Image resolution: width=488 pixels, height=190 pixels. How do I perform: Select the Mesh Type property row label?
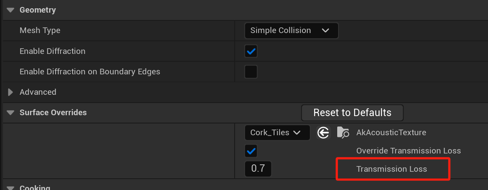40,30
